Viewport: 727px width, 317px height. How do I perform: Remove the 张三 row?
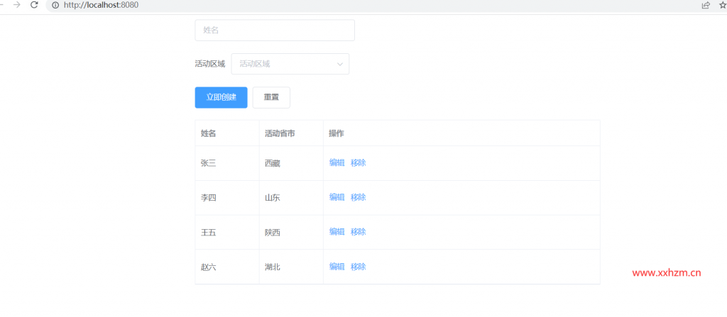tap(359, 163)
